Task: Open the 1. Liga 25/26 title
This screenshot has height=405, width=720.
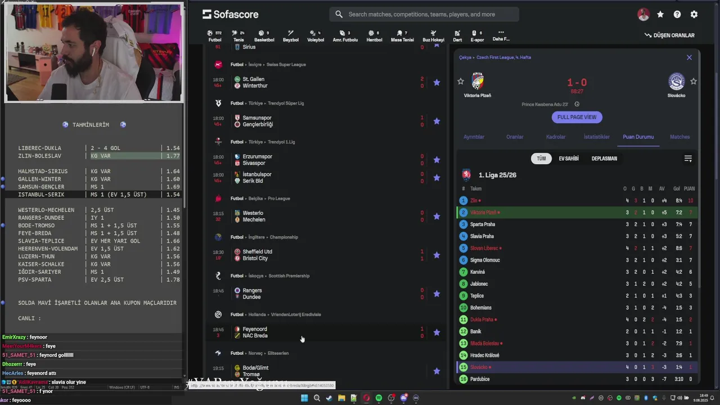Action: point(497,175)
